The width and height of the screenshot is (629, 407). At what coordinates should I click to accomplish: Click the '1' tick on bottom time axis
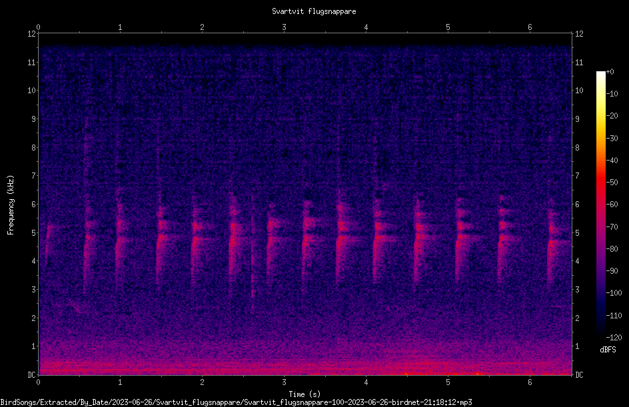point(120,382)
